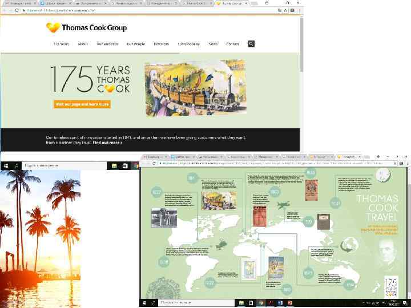This screenshot has height=308, width=411.
Task: Open the 175 Years menu item
Action: click(61, 44)
